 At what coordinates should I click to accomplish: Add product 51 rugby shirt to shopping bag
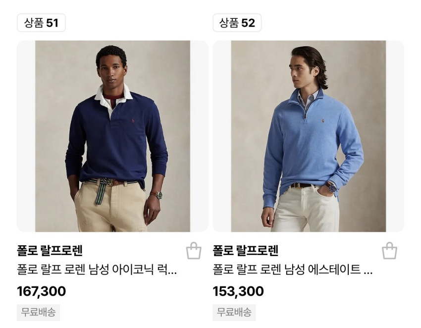click(194, 251)
